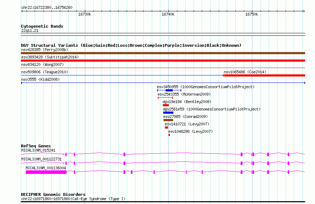Select the blue esv3450955 gain glyph

coord(169,90)
